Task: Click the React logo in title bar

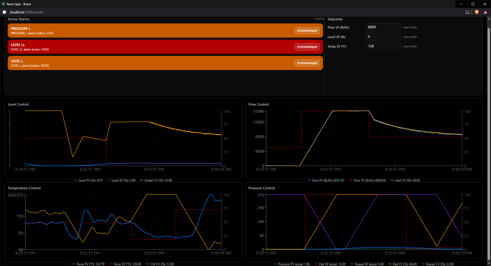Action: (x=3, y=4)
